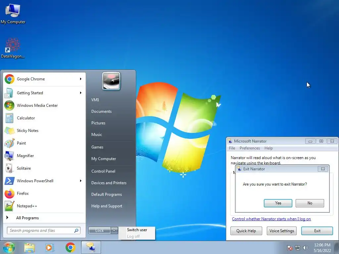Screen dimensions: 339x254
Task: Click the Exit button in Narrator window
Action: click(x=317, y=231)
